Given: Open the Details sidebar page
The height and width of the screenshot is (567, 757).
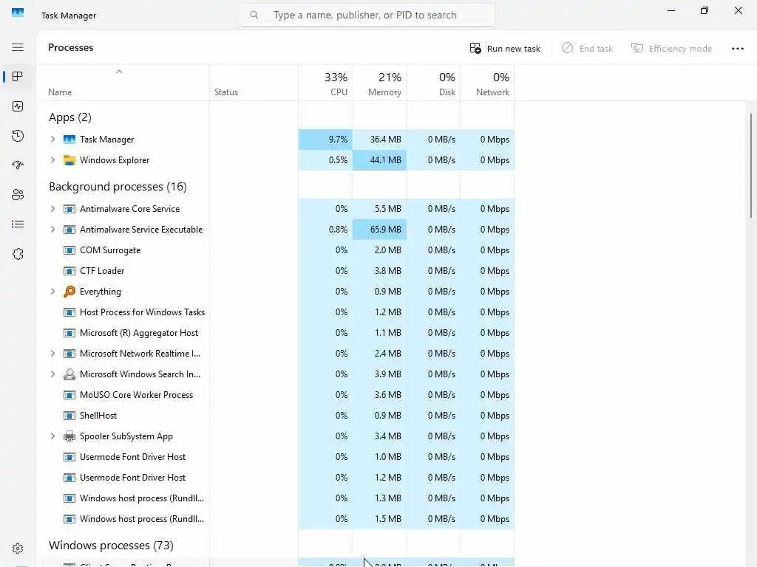Looking at the screenshot, I should tap(18, 224).
